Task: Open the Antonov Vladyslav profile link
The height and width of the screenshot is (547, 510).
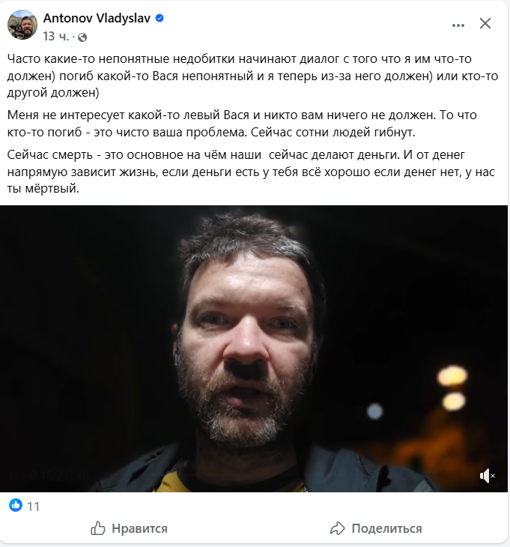Action: [97, 18]
